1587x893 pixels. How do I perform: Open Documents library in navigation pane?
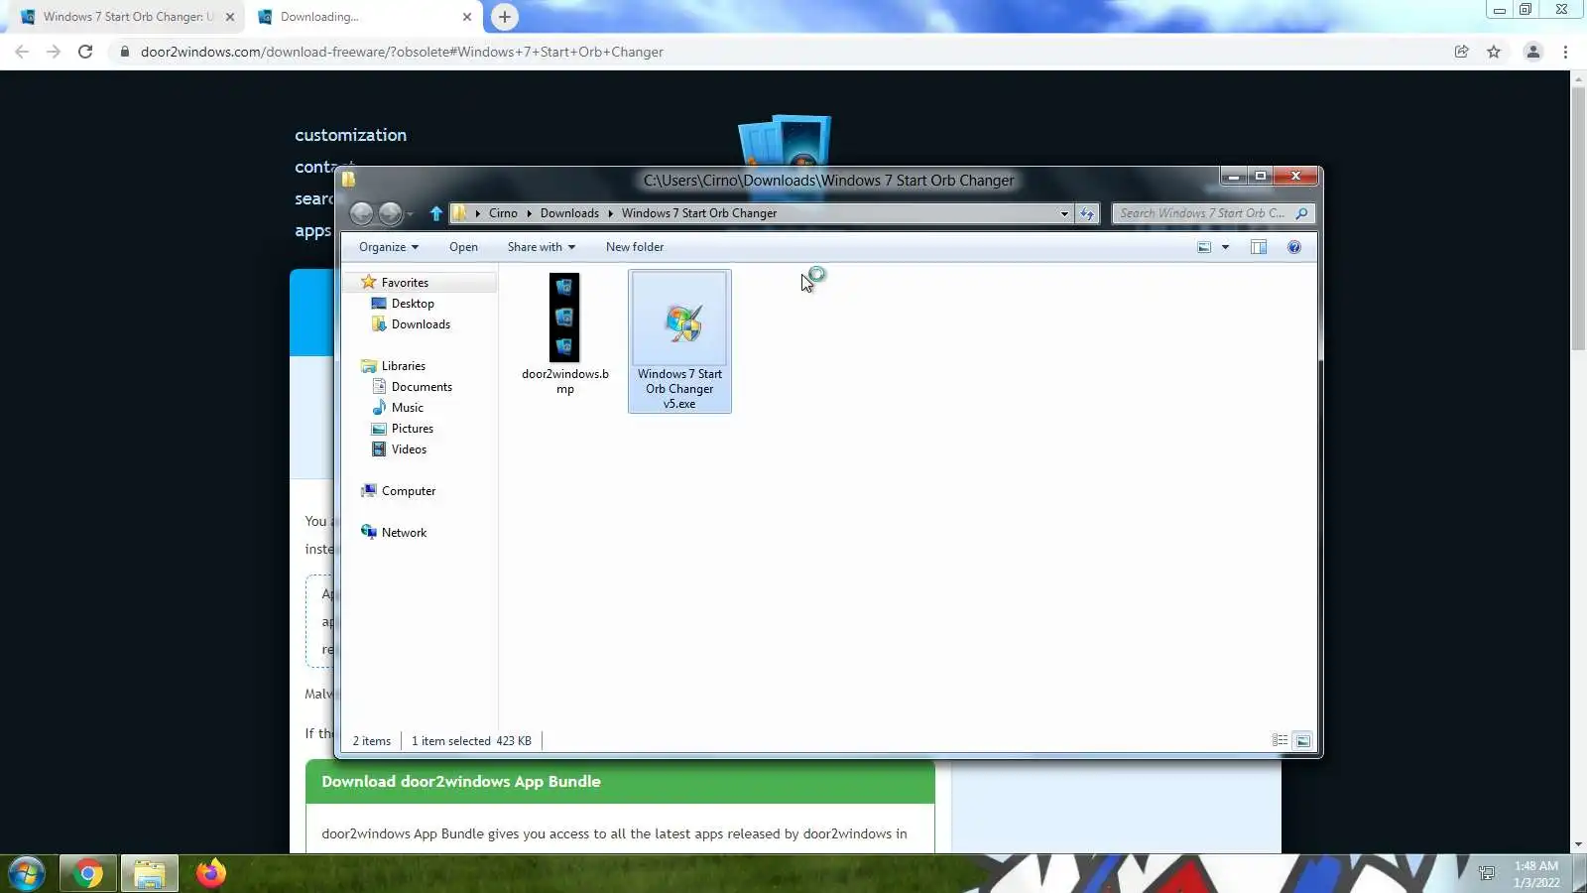click(422, 387)
